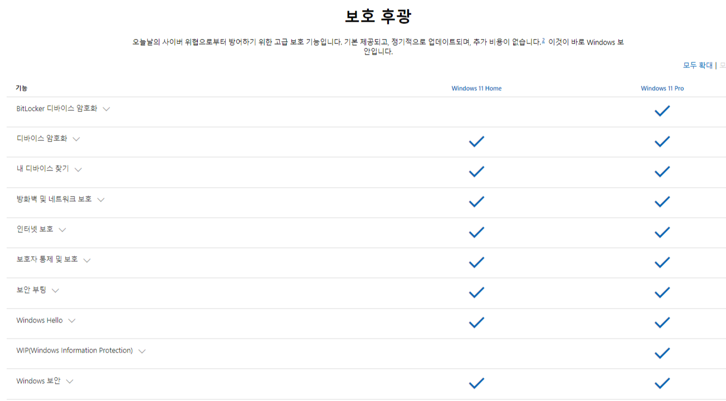Click Windows Hello Home checkmark
726x401 pixels.
click(x=476, y=322)
